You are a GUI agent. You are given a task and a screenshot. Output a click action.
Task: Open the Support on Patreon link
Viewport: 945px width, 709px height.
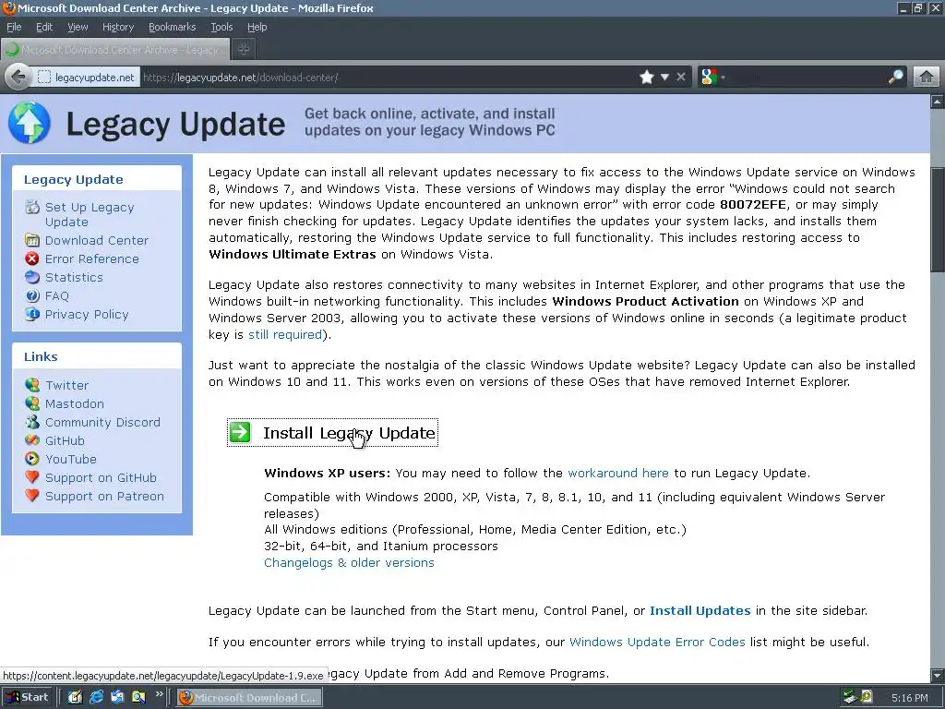click(105, 496)
